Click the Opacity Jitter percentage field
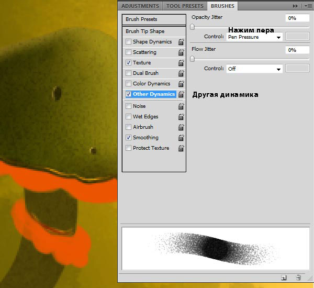Viewport: 314px width, 288px height. coord(297,18)
